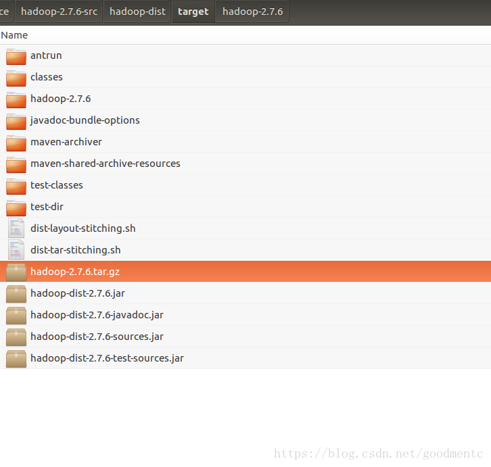Select hadoop-dist-2.7.6-test-sources.jar file name

[x=107, y=358]
